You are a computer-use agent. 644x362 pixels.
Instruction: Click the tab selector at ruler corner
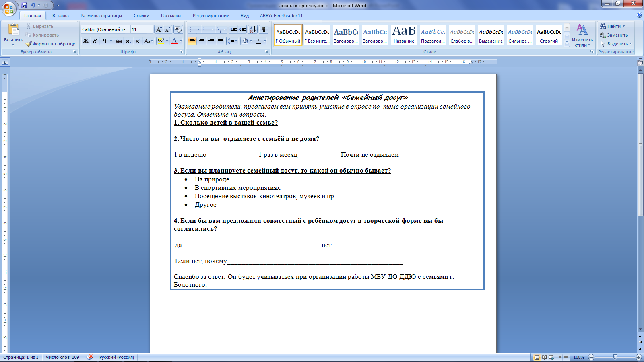5,62
